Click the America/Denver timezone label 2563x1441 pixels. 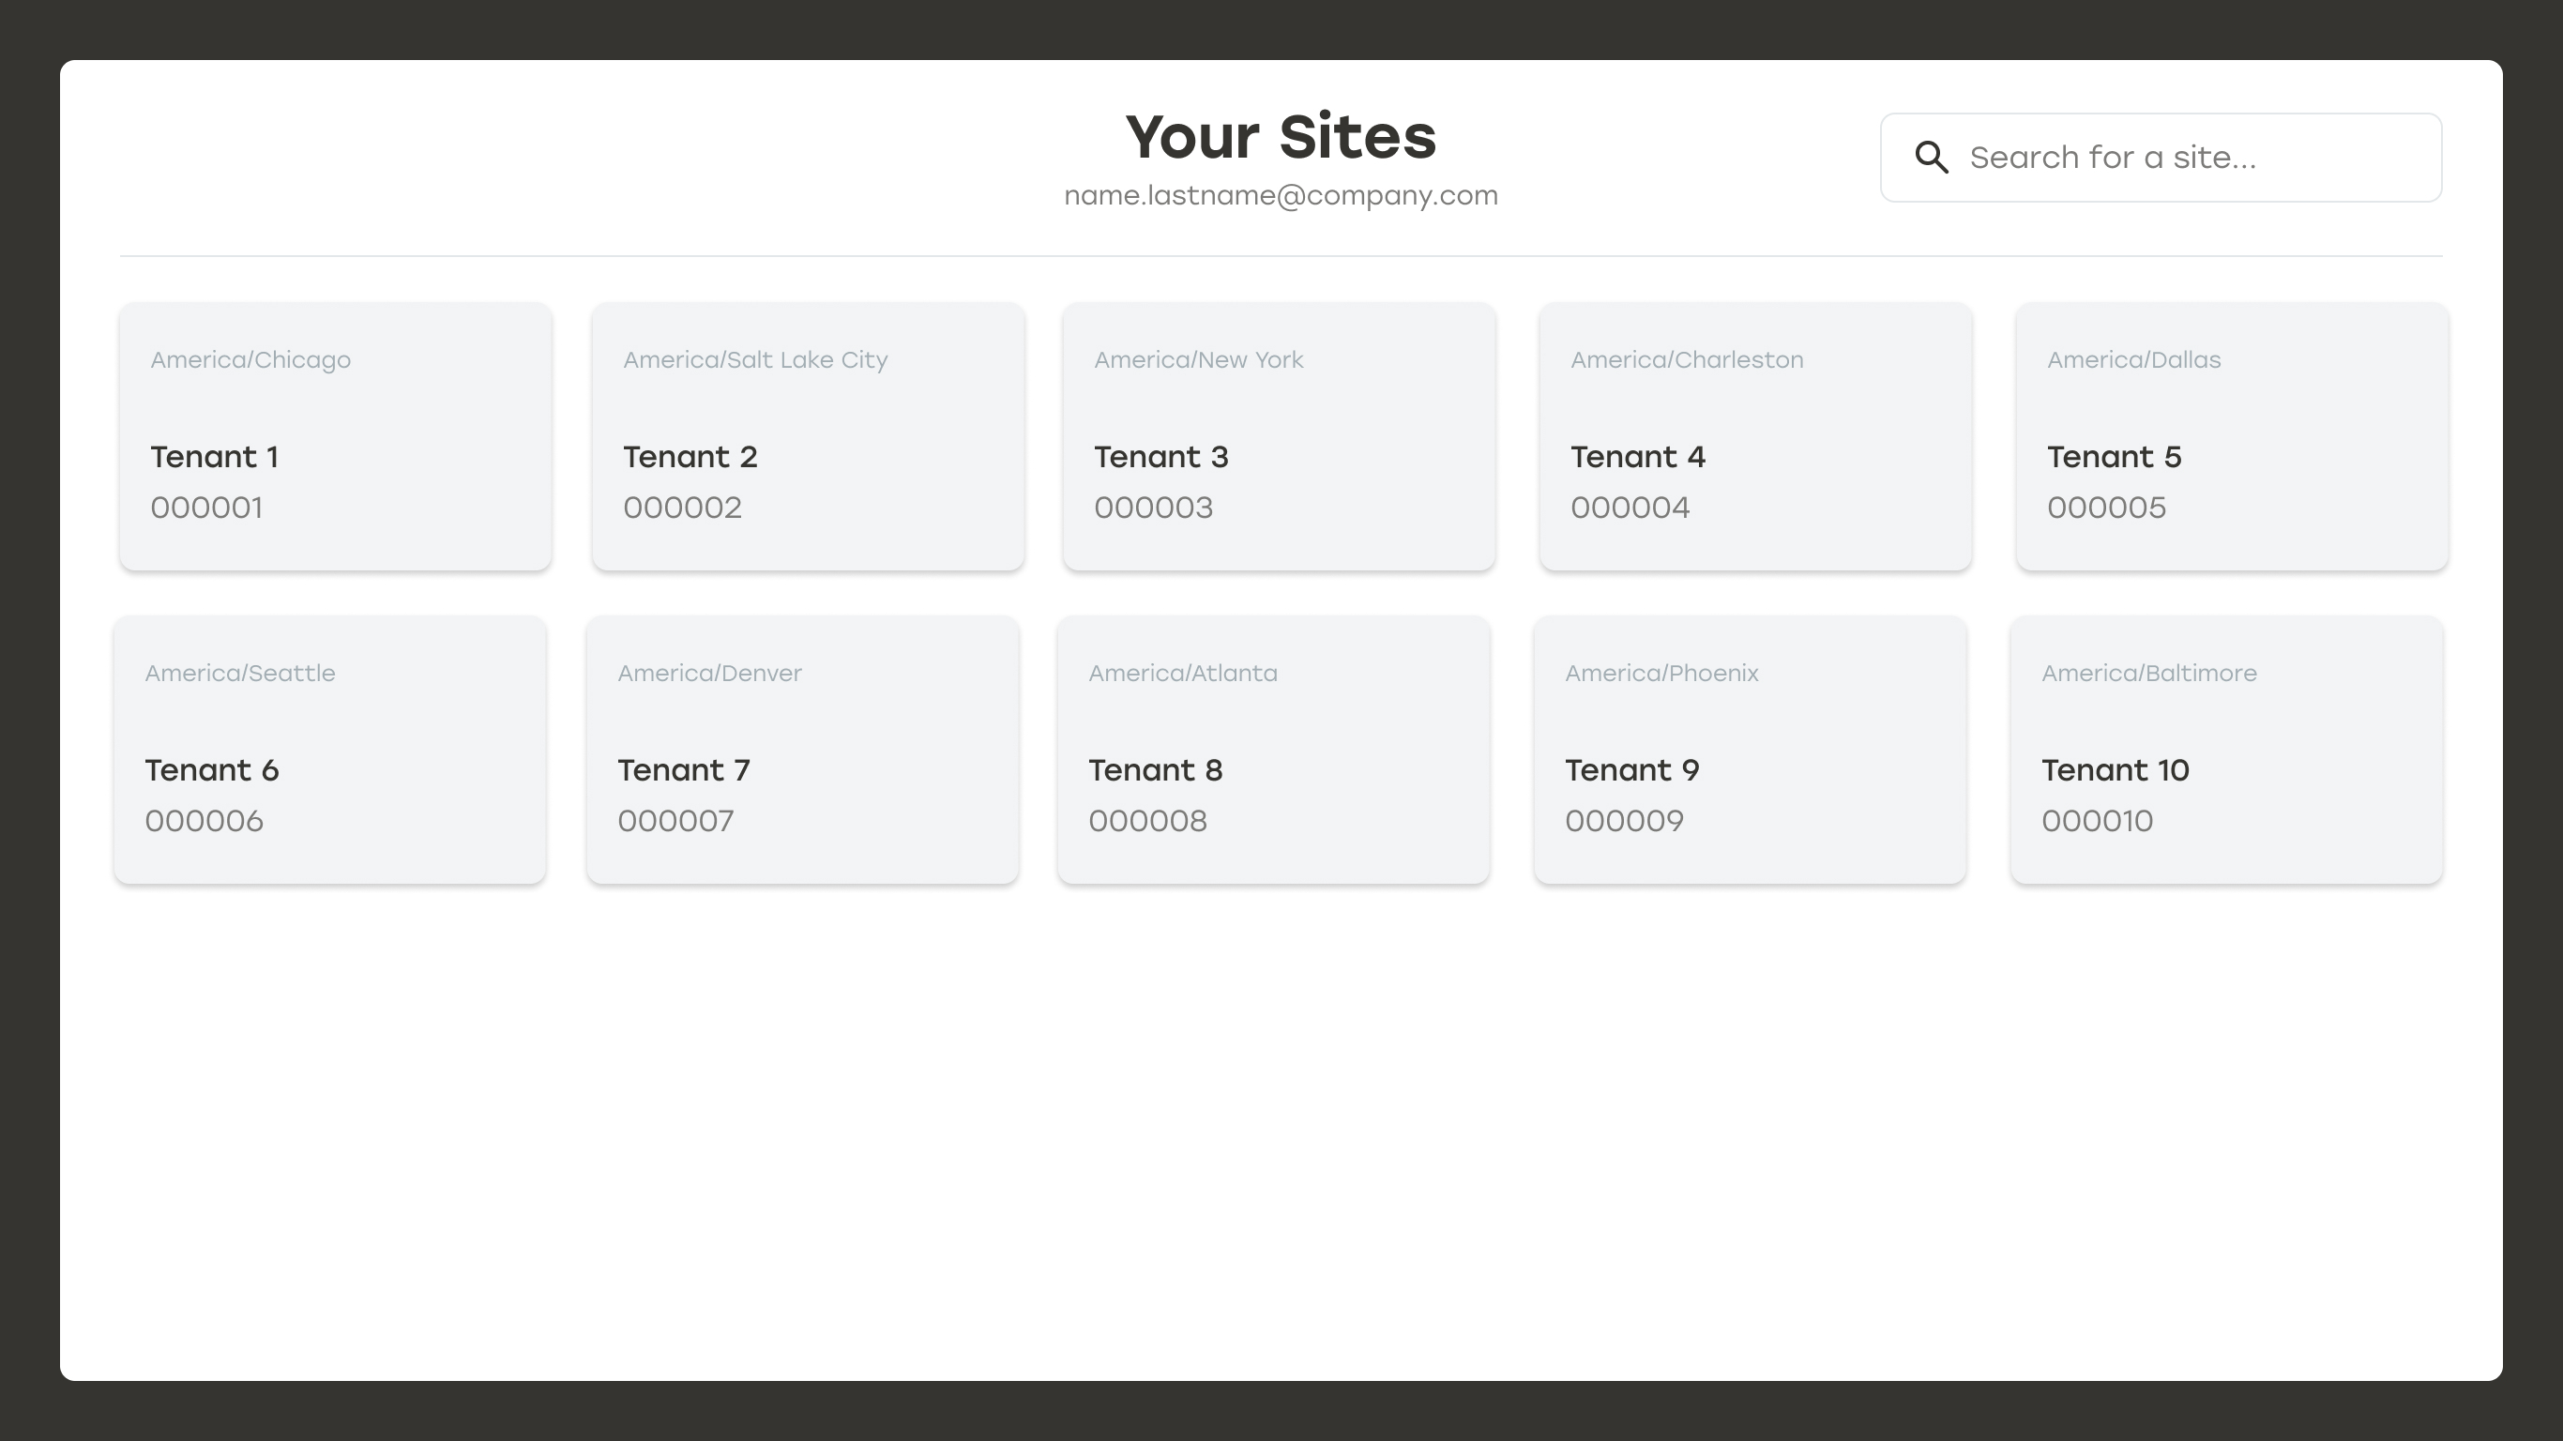pos(708,673)
